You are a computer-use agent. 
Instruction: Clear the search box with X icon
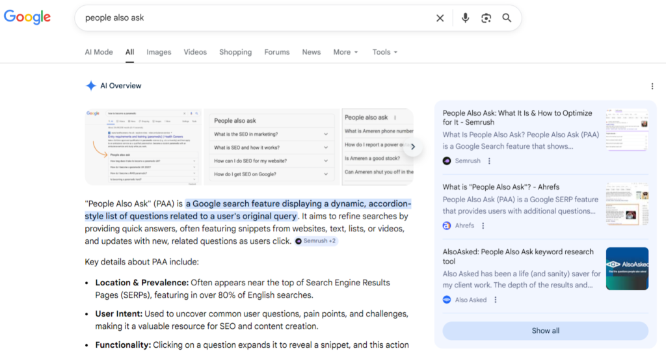(x=440, y=18)
